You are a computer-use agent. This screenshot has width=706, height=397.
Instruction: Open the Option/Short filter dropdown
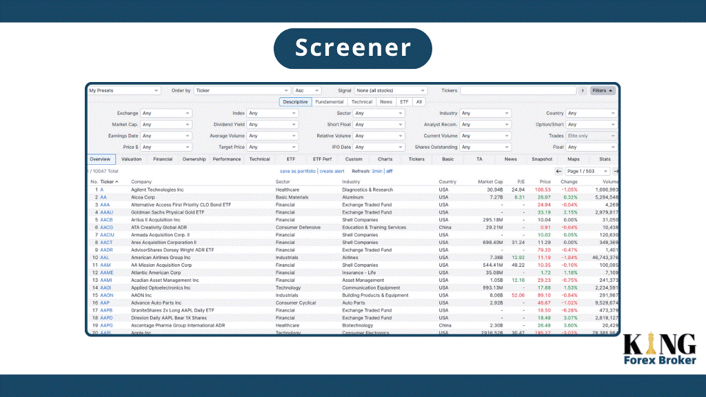(x=592, y=124)
